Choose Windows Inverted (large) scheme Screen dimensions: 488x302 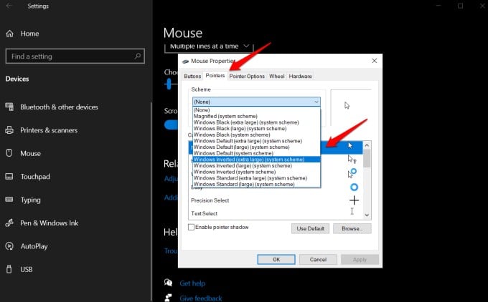(256, 165)
